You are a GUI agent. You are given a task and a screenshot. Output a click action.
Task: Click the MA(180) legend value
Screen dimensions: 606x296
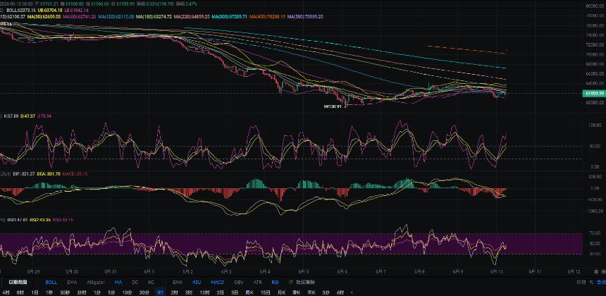(154, 17)
